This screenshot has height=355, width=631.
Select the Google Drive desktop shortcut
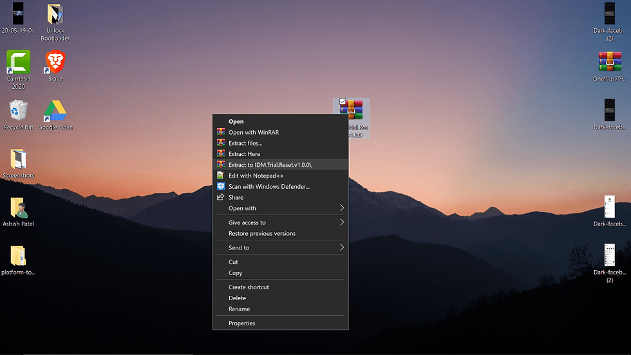pos(55,111)
